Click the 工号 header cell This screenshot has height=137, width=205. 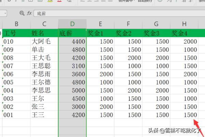[16, 33]
